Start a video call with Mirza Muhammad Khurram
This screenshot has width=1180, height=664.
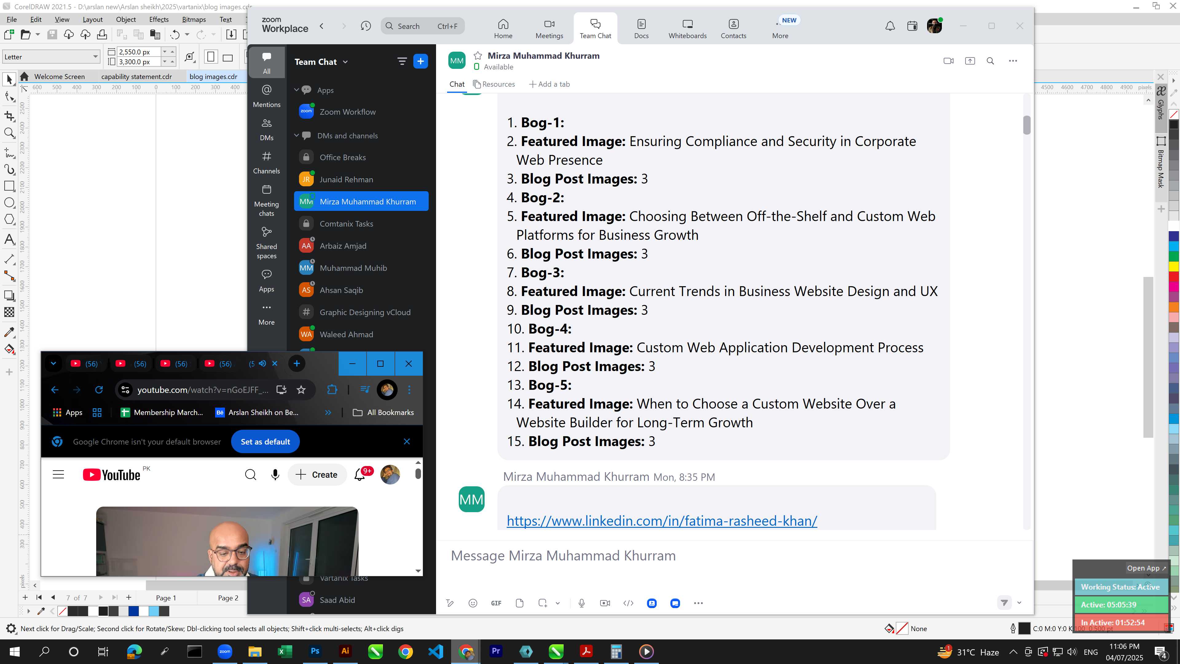[949, 61]
